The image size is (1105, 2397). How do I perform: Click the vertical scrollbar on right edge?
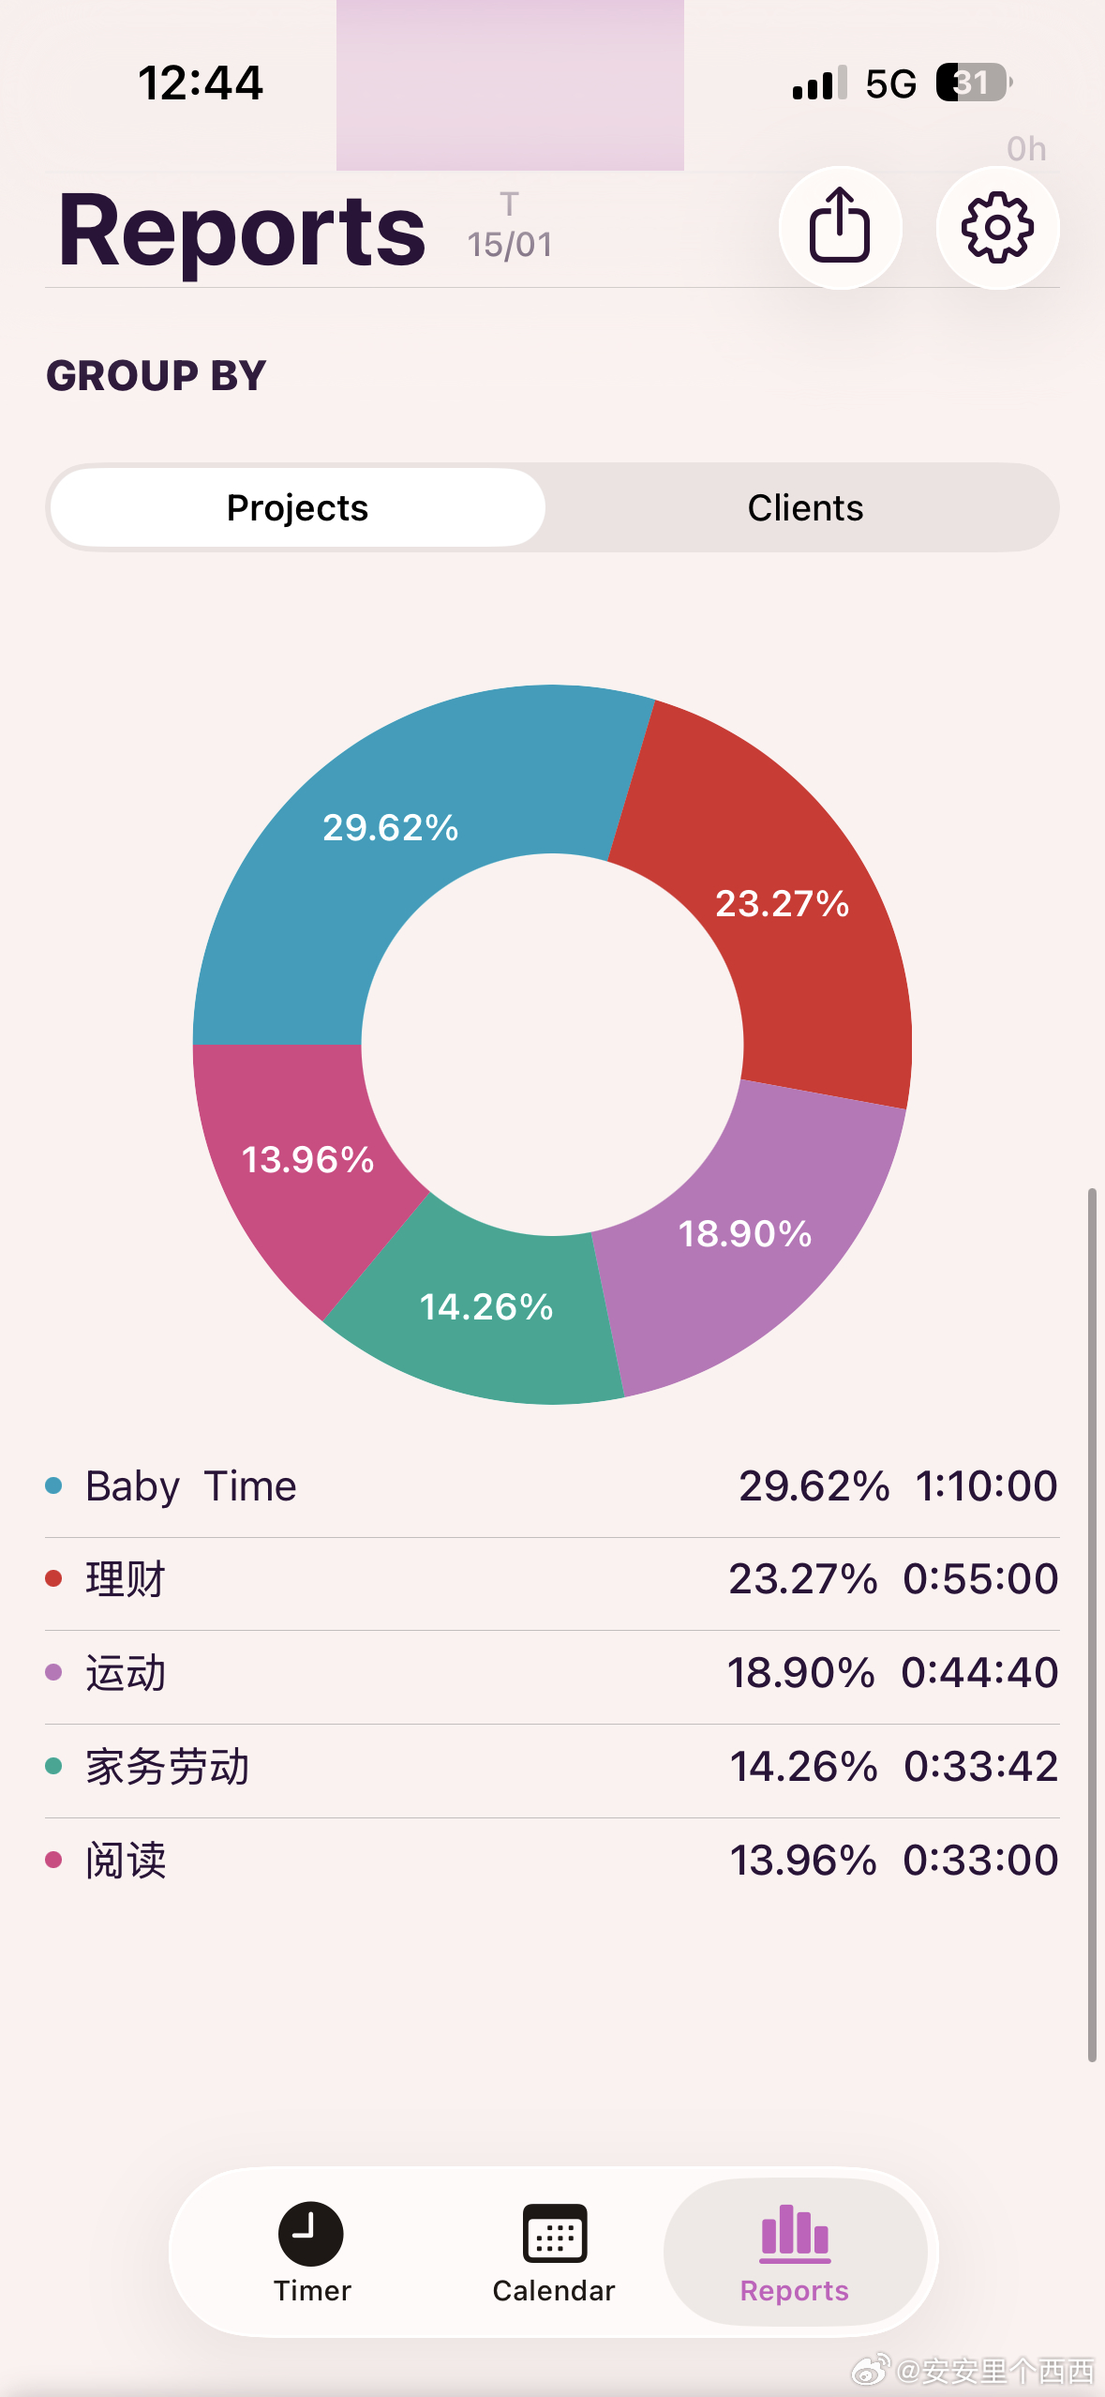pos(1092,1624)
